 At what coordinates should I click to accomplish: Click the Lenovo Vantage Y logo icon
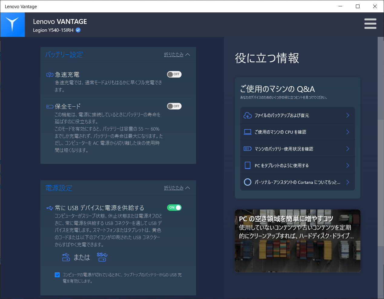click(12, 24)
